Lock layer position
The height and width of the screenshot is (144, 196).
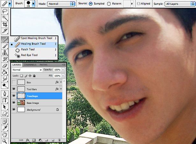(x=30, y=76)
